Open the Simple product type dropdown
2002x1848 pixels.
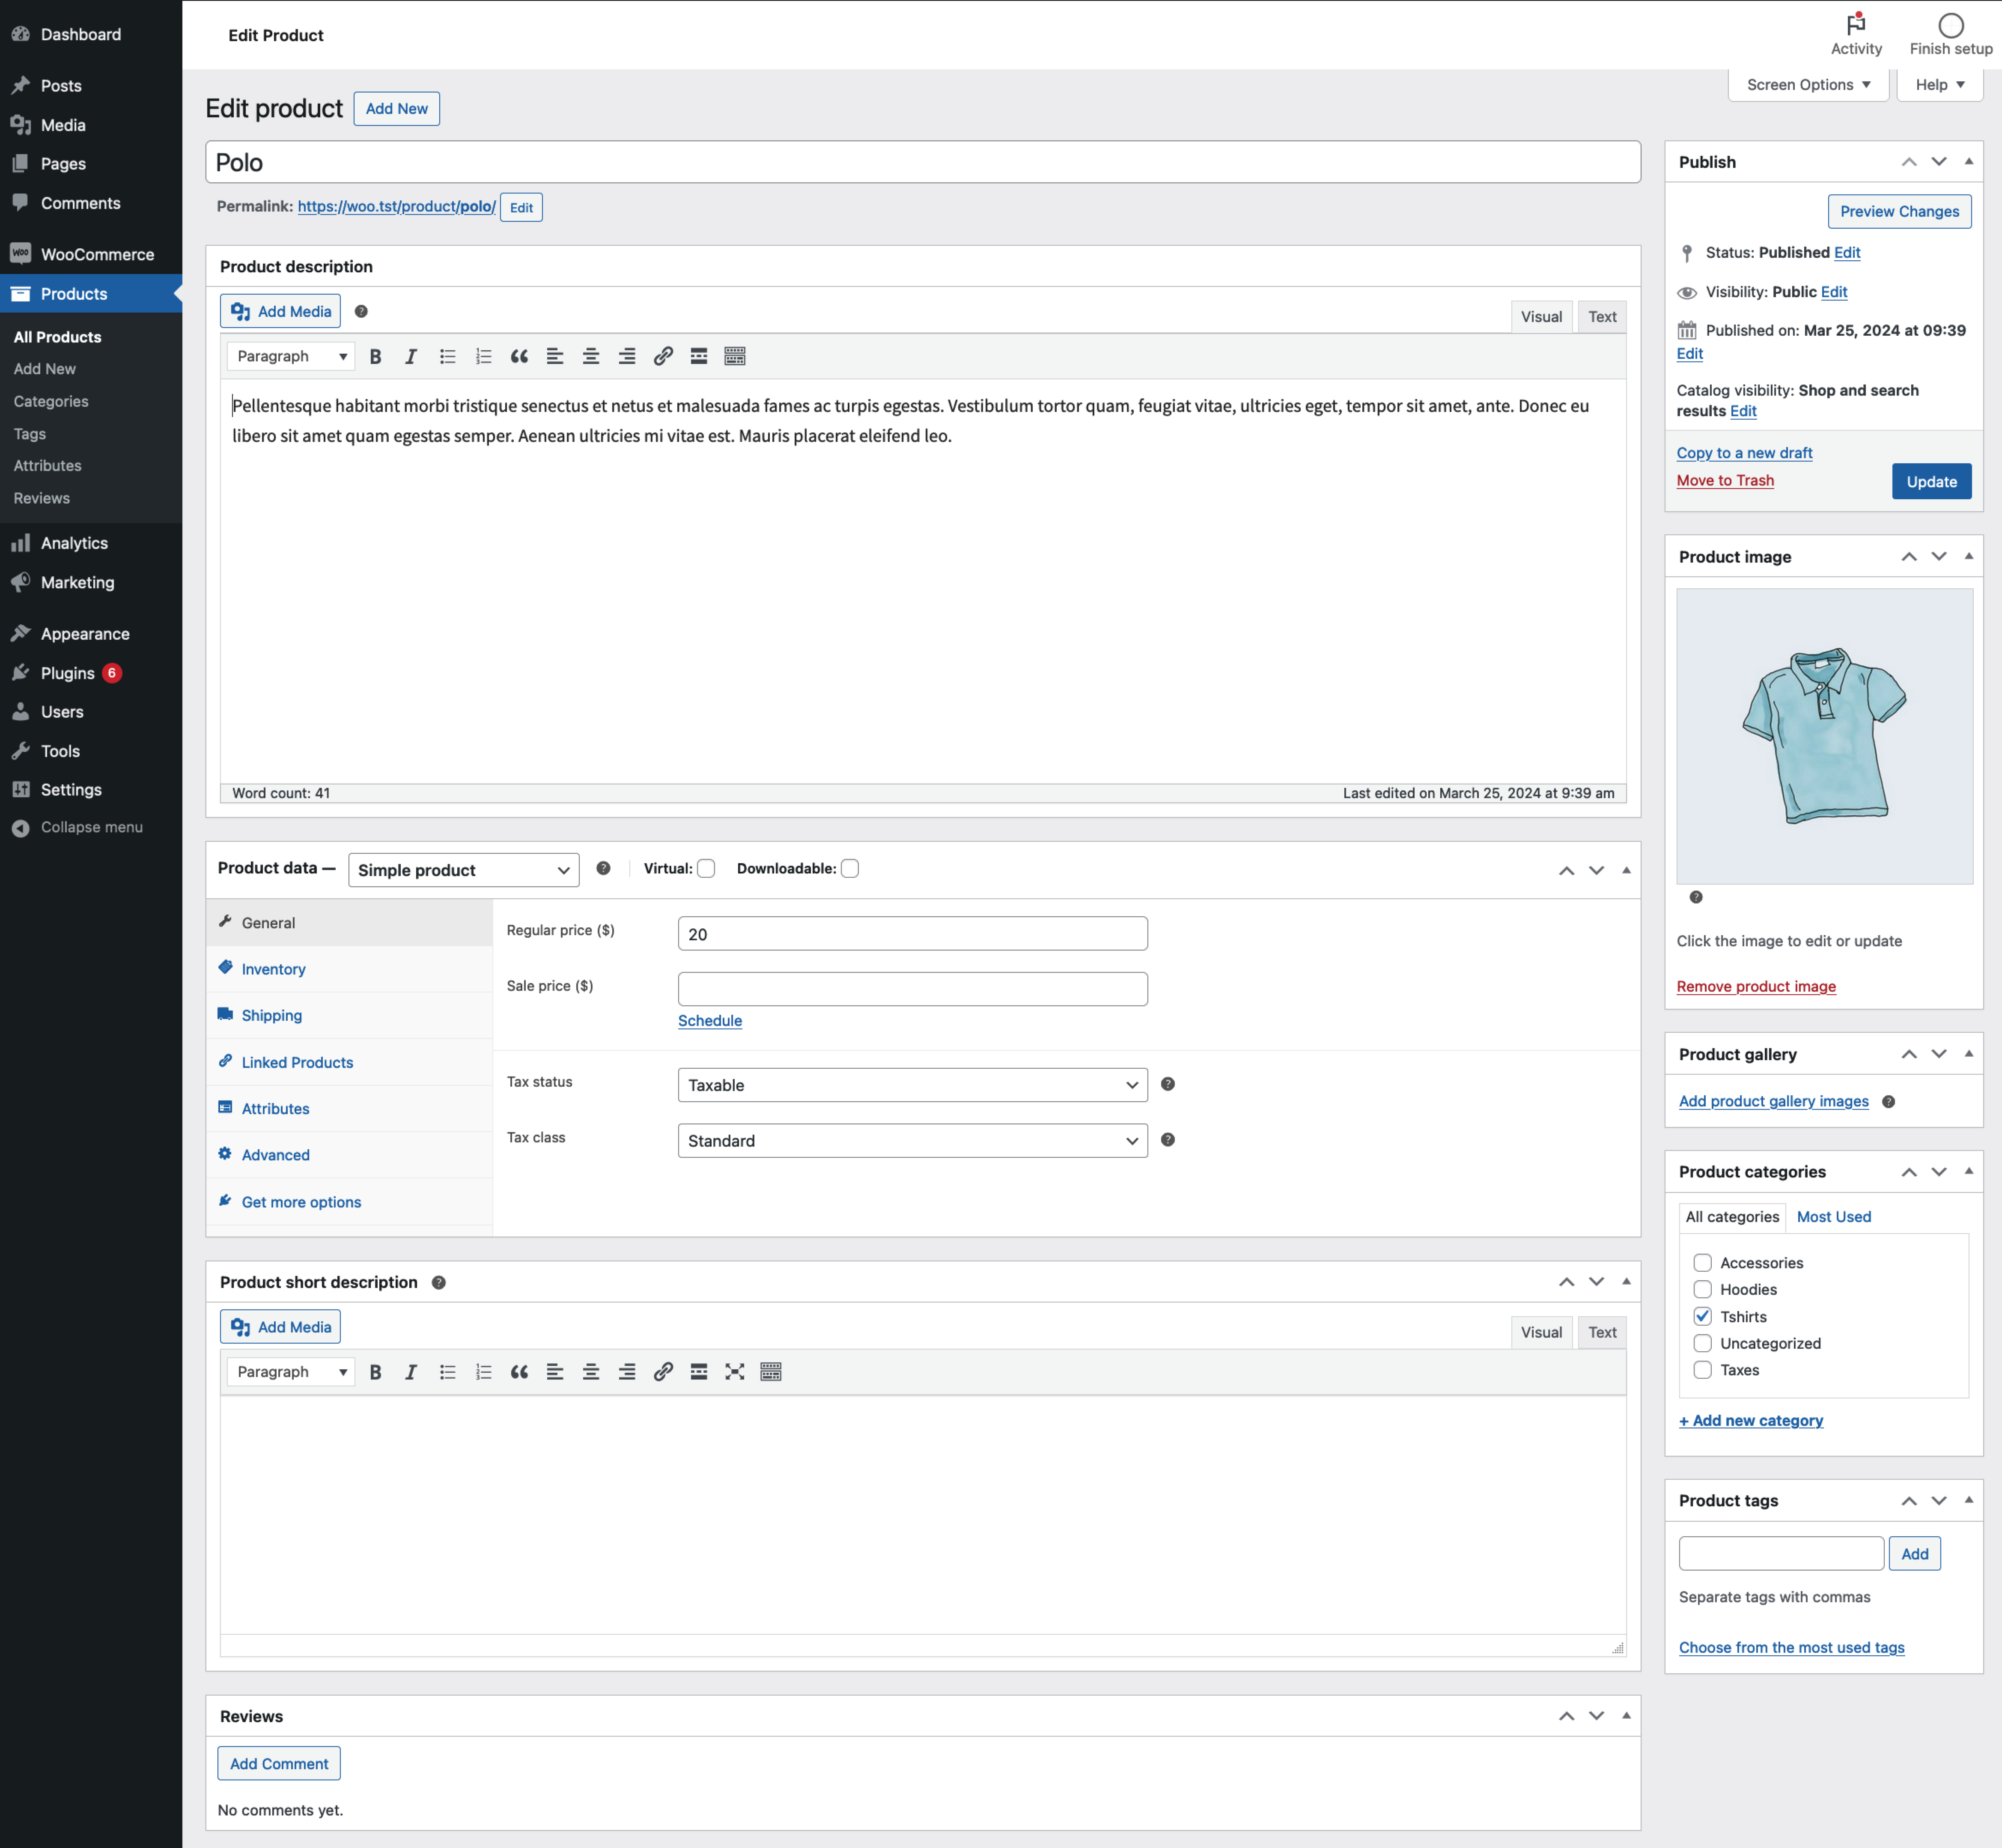click(463, 869)
